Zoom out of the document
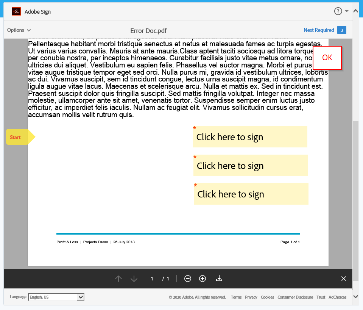 tap(187, 279)
